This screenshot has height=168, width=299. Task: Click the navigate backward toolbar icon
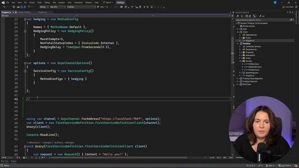click(x=4, y=7)
